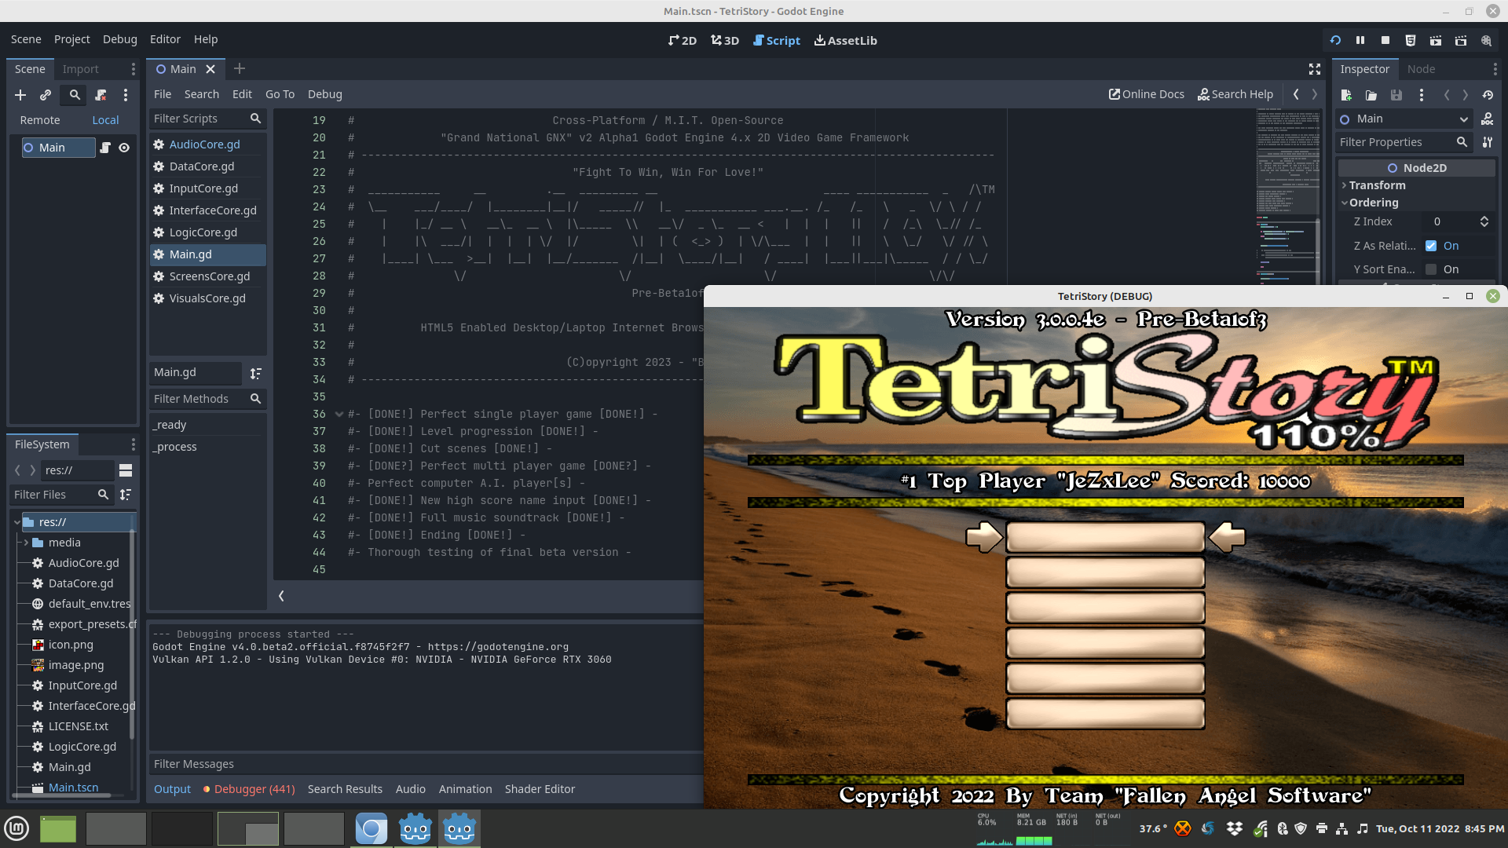Switch to the Node dock tab
The width and height of the screenshot is (1508, 848).
tap(1421, 69)
